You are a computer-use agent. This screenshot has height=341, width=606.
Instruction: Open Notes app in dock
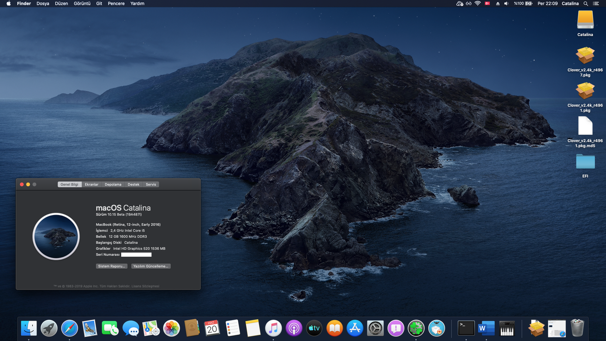pos(253,328)
